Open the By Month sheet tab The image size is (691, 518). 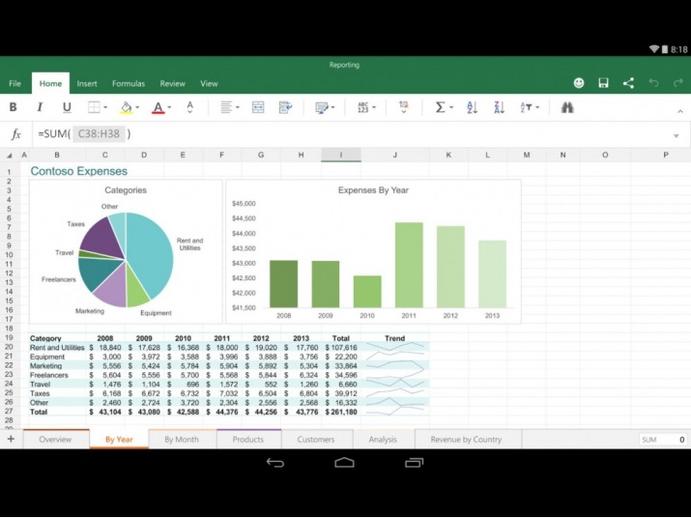182,439
